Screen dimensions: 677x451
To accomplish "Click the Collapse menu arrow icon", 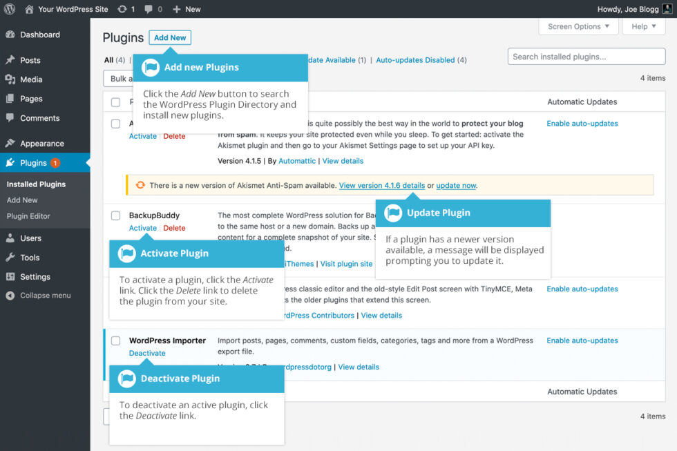I will [x=10, y=296].
